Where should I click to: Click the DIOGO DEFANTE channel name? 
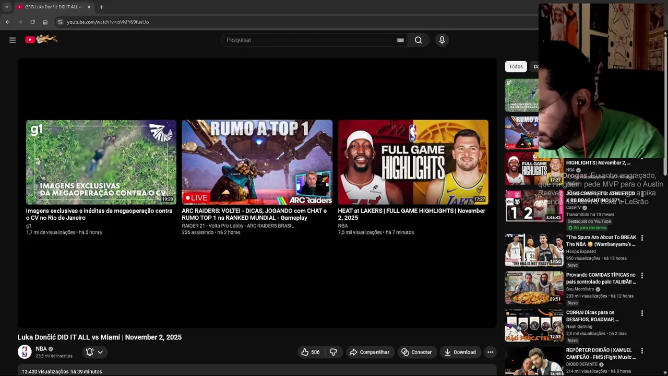point(582,365)
